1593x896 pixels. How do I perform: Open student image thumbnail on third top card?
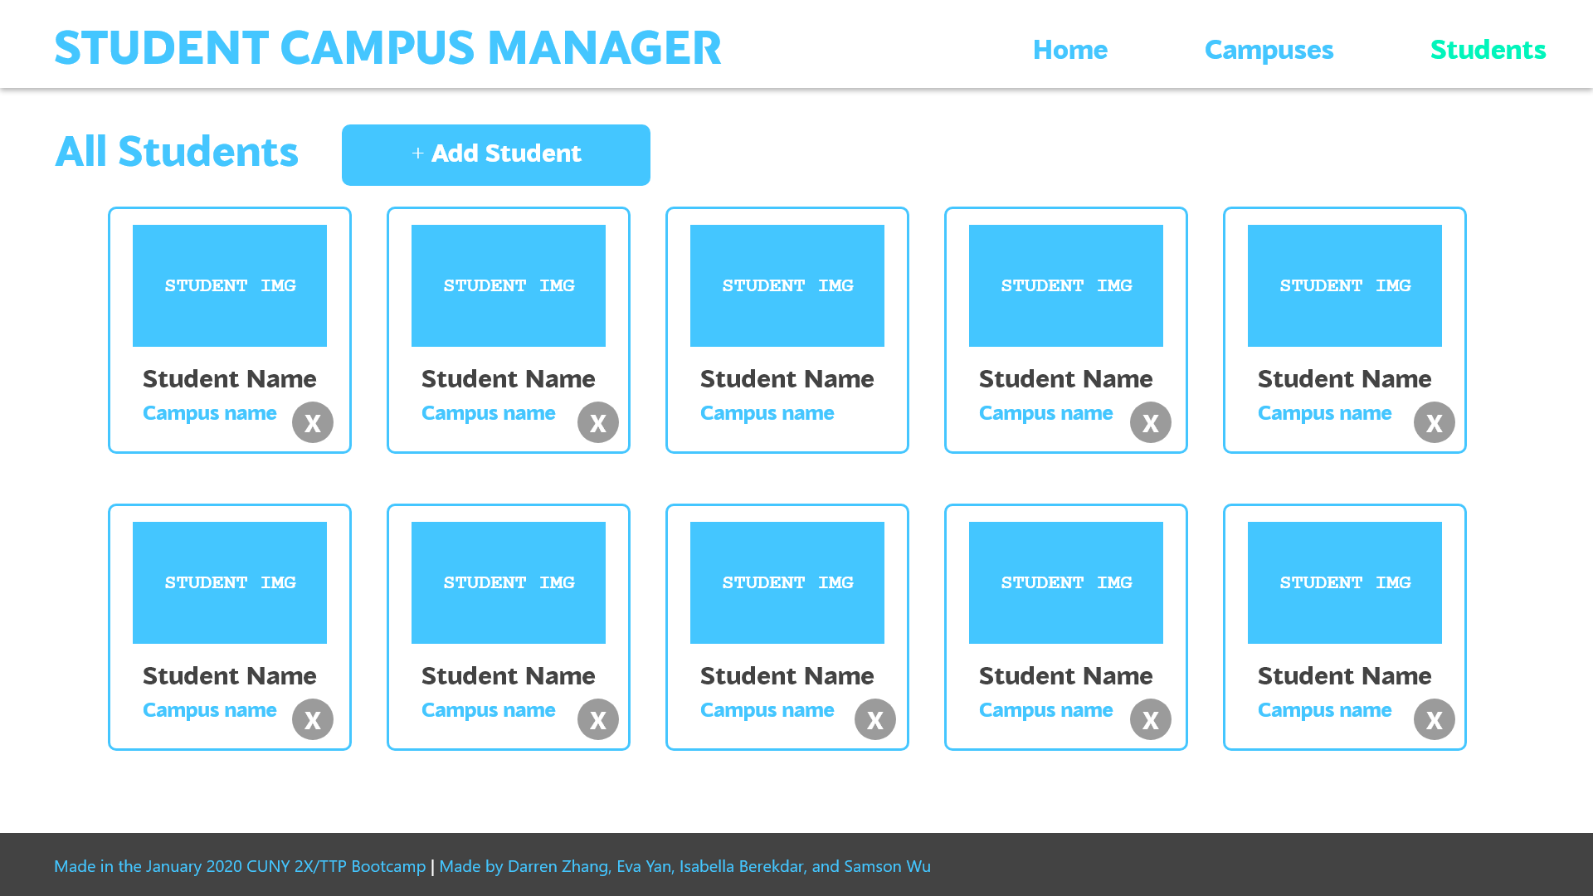point(787,285)
